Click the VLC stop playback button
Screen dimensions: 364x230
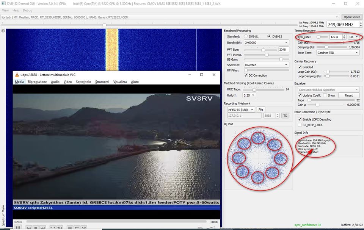[x=35, y=228]
